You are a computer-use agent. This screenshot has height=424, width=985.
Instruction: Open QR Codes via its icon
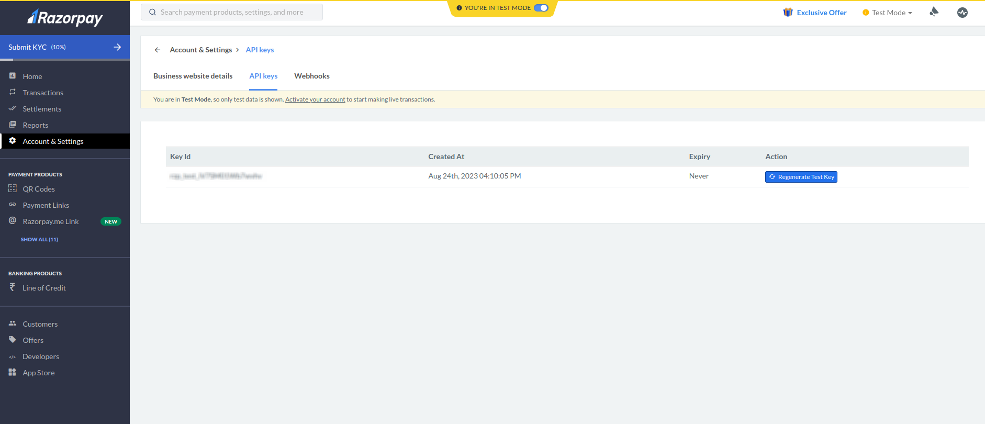(x=13, y=188)
